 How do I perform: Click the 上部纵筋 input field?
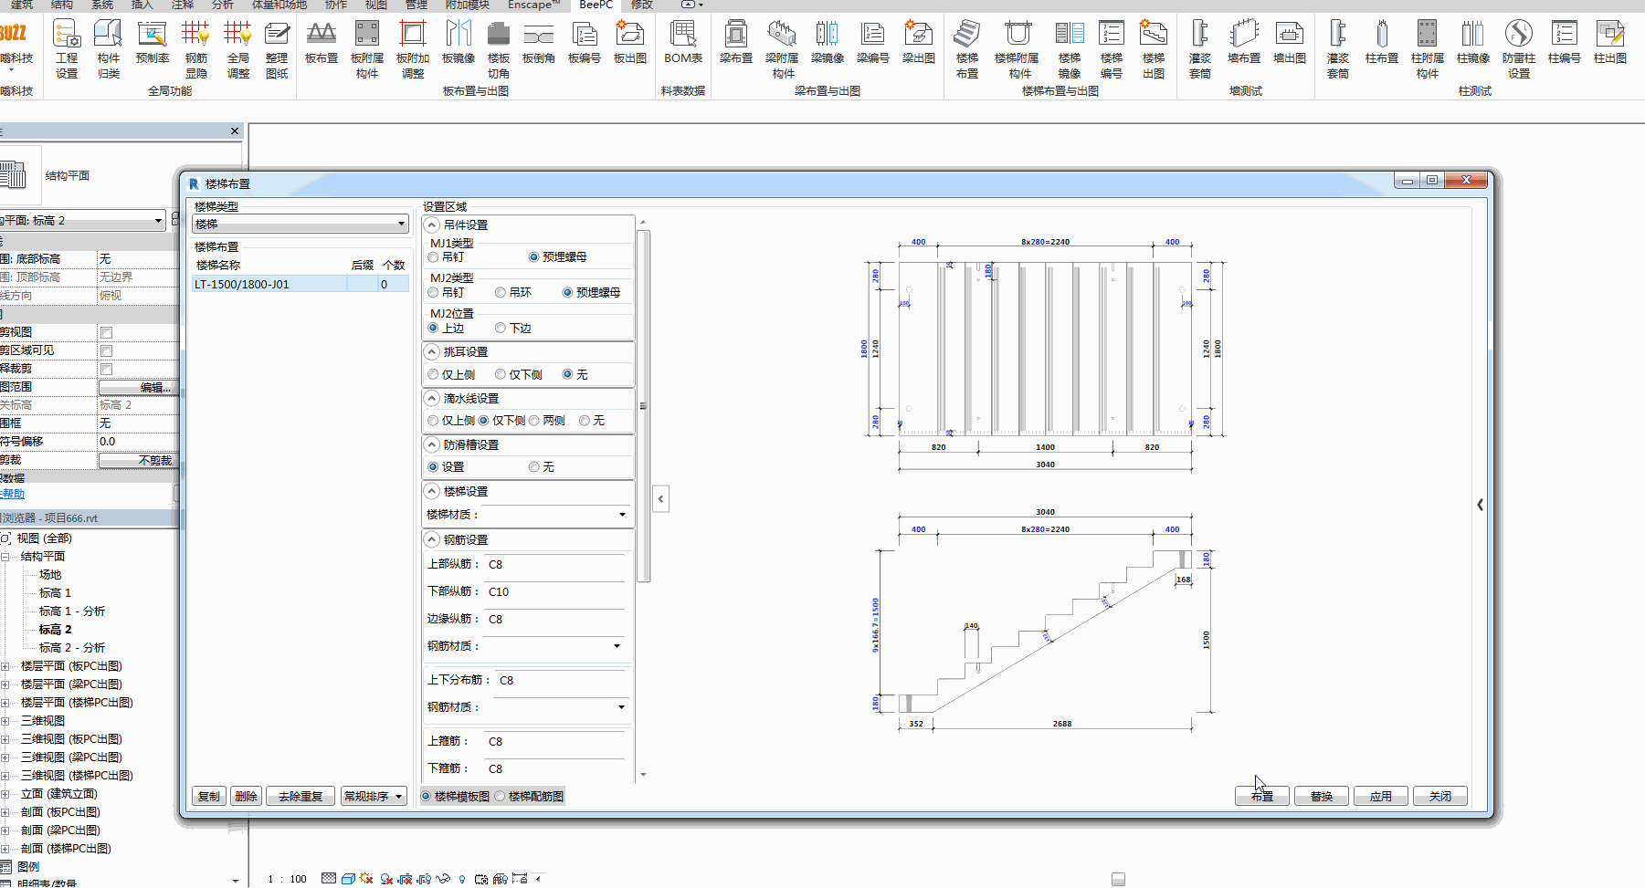click(555, 564)
